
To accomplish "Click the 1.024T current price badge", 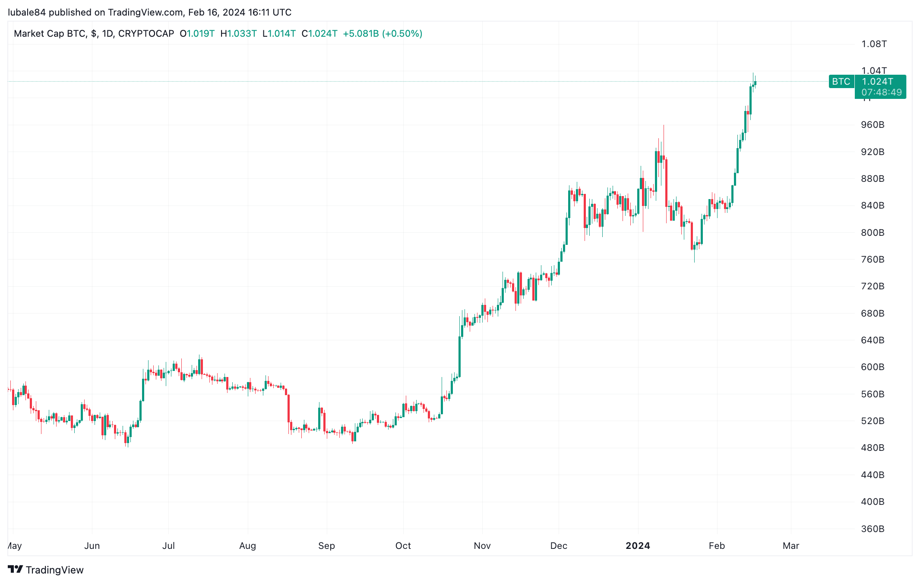I will [878, 81].
